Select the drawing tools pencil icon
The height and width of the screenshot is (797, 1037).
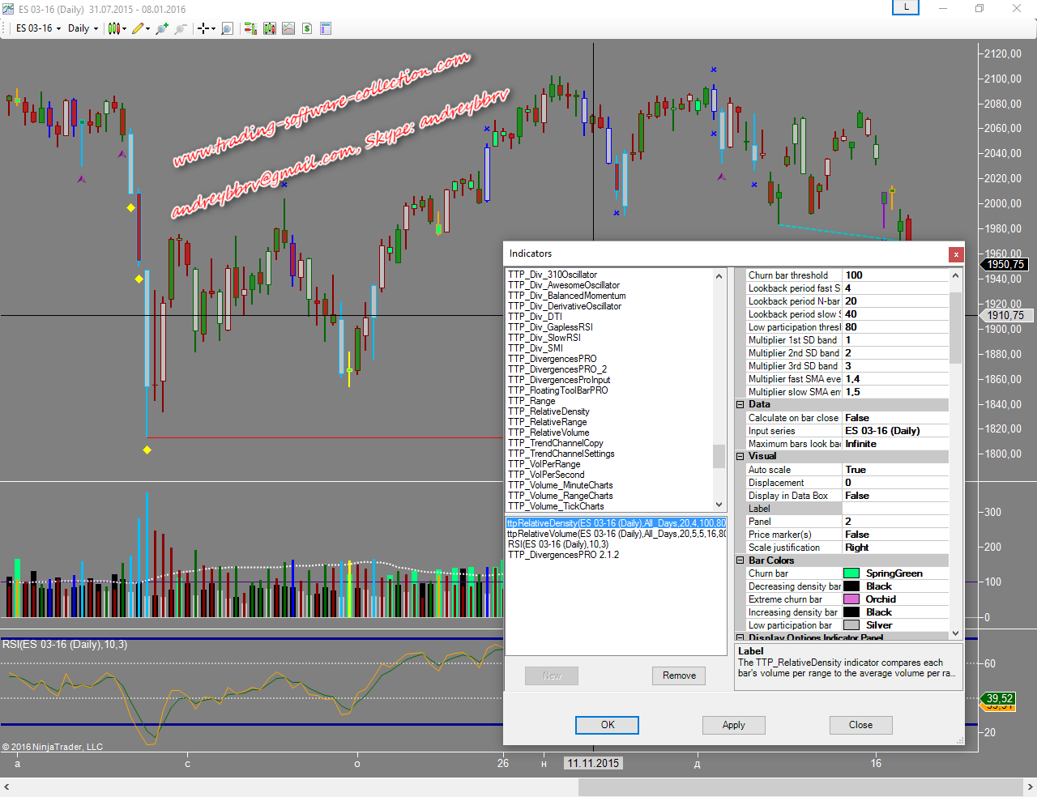[138, 28]
